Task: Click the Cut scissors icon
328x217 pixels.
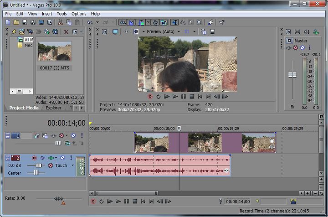Action: (x=61, y=22)
